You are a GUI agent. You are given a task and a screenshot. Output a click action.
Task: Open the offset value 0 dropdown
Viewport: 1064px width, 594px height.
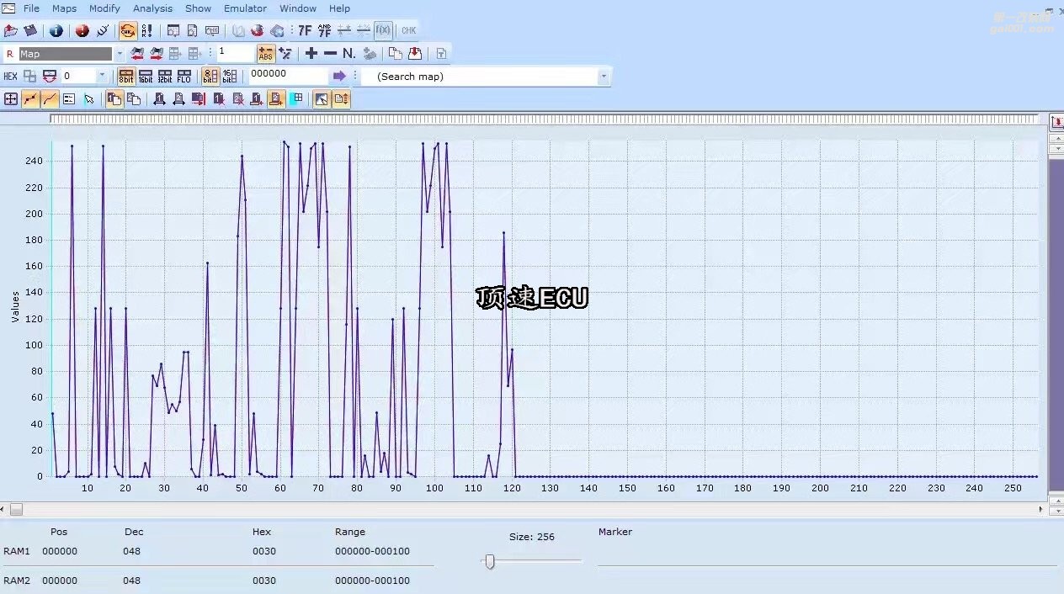[x=102, y=77]
